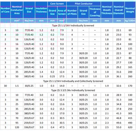Screen dimensions: 136x131
Task: Click the screen strand size value 0.4
Action: click(52, 127)
